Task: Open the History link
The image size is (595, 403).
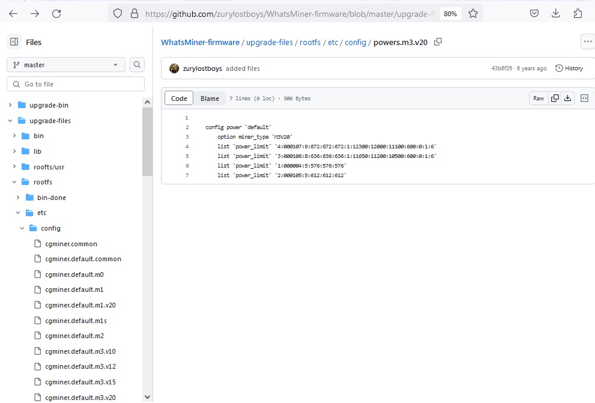Action: (x=569, y=68)
